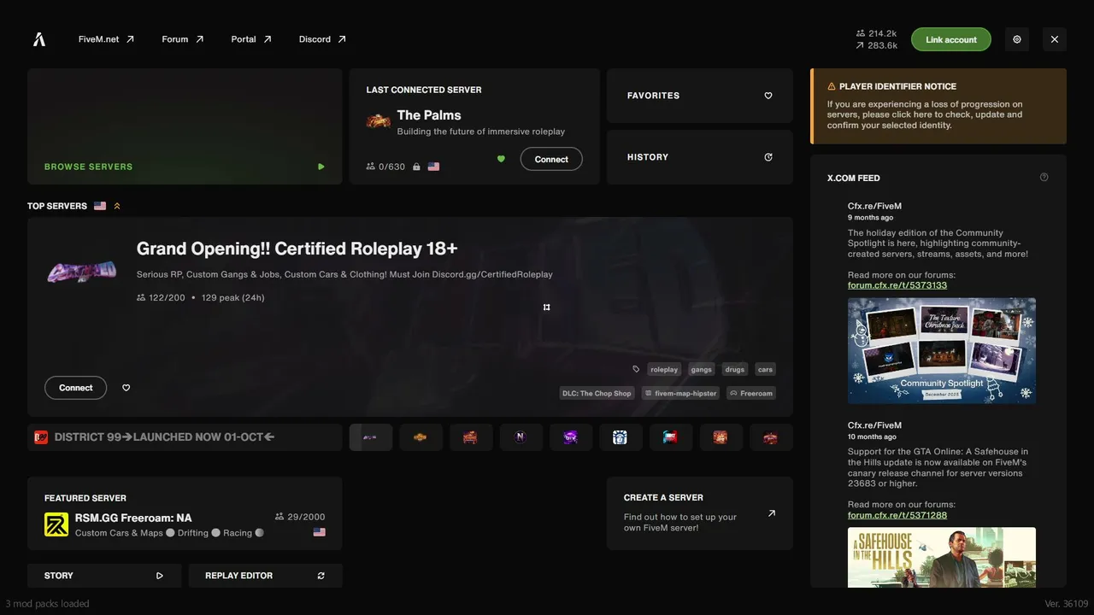The height and width of the screenshot is (615, 1094).
Task: Collapse Top Servers with double chevron
Action: click(117, 206)
